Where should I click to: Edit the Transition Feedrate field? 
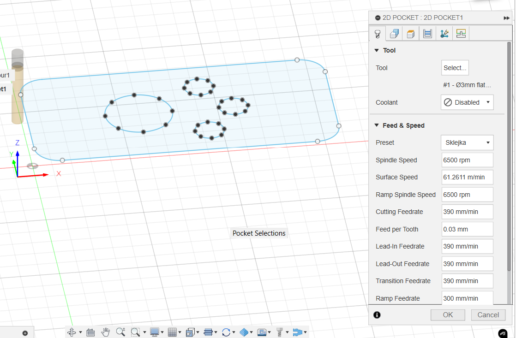click(467, 281)
